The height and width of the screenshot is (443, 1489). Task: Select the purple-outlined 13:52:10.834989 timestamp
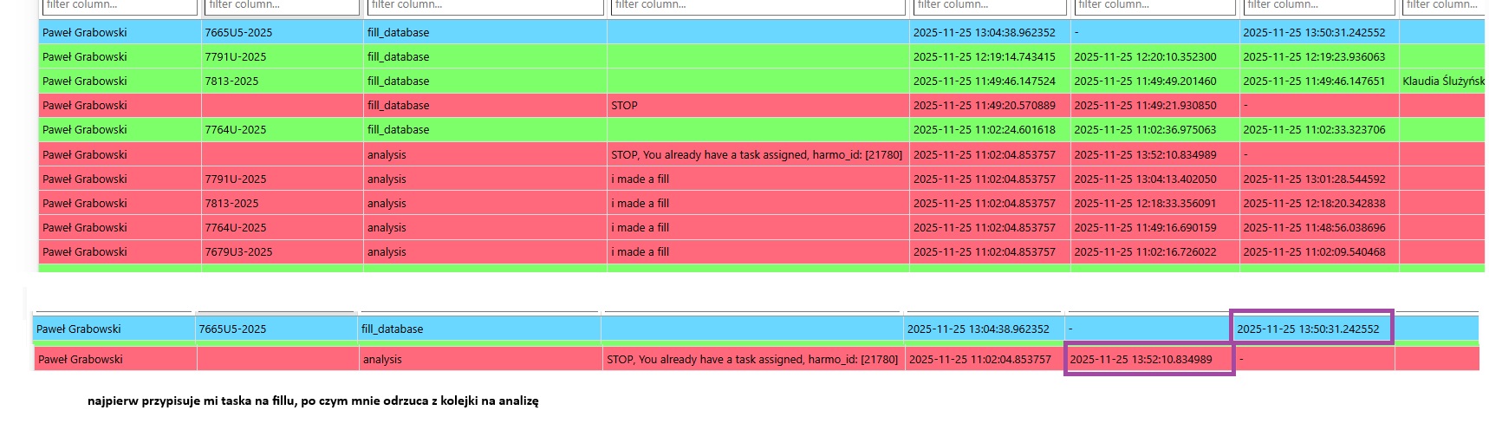click(1141, 359)
